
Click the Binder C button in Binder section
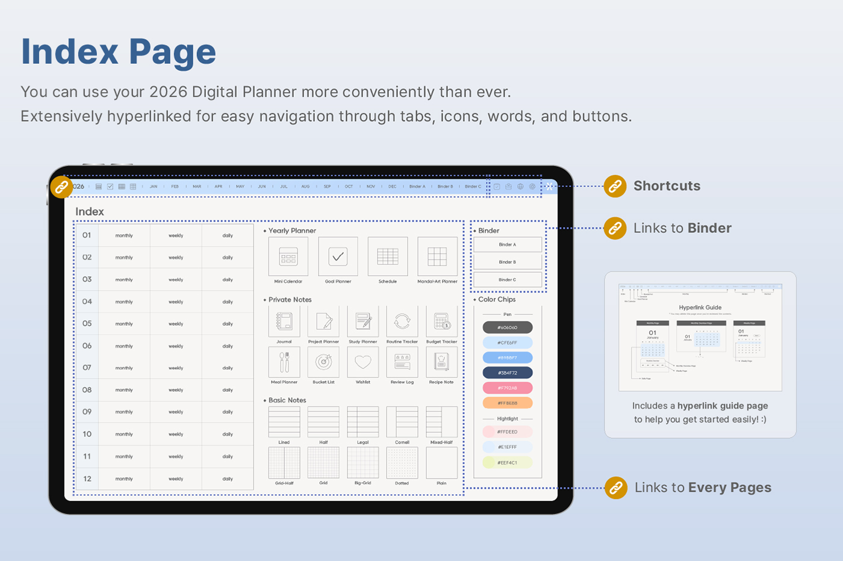[508, 279]
